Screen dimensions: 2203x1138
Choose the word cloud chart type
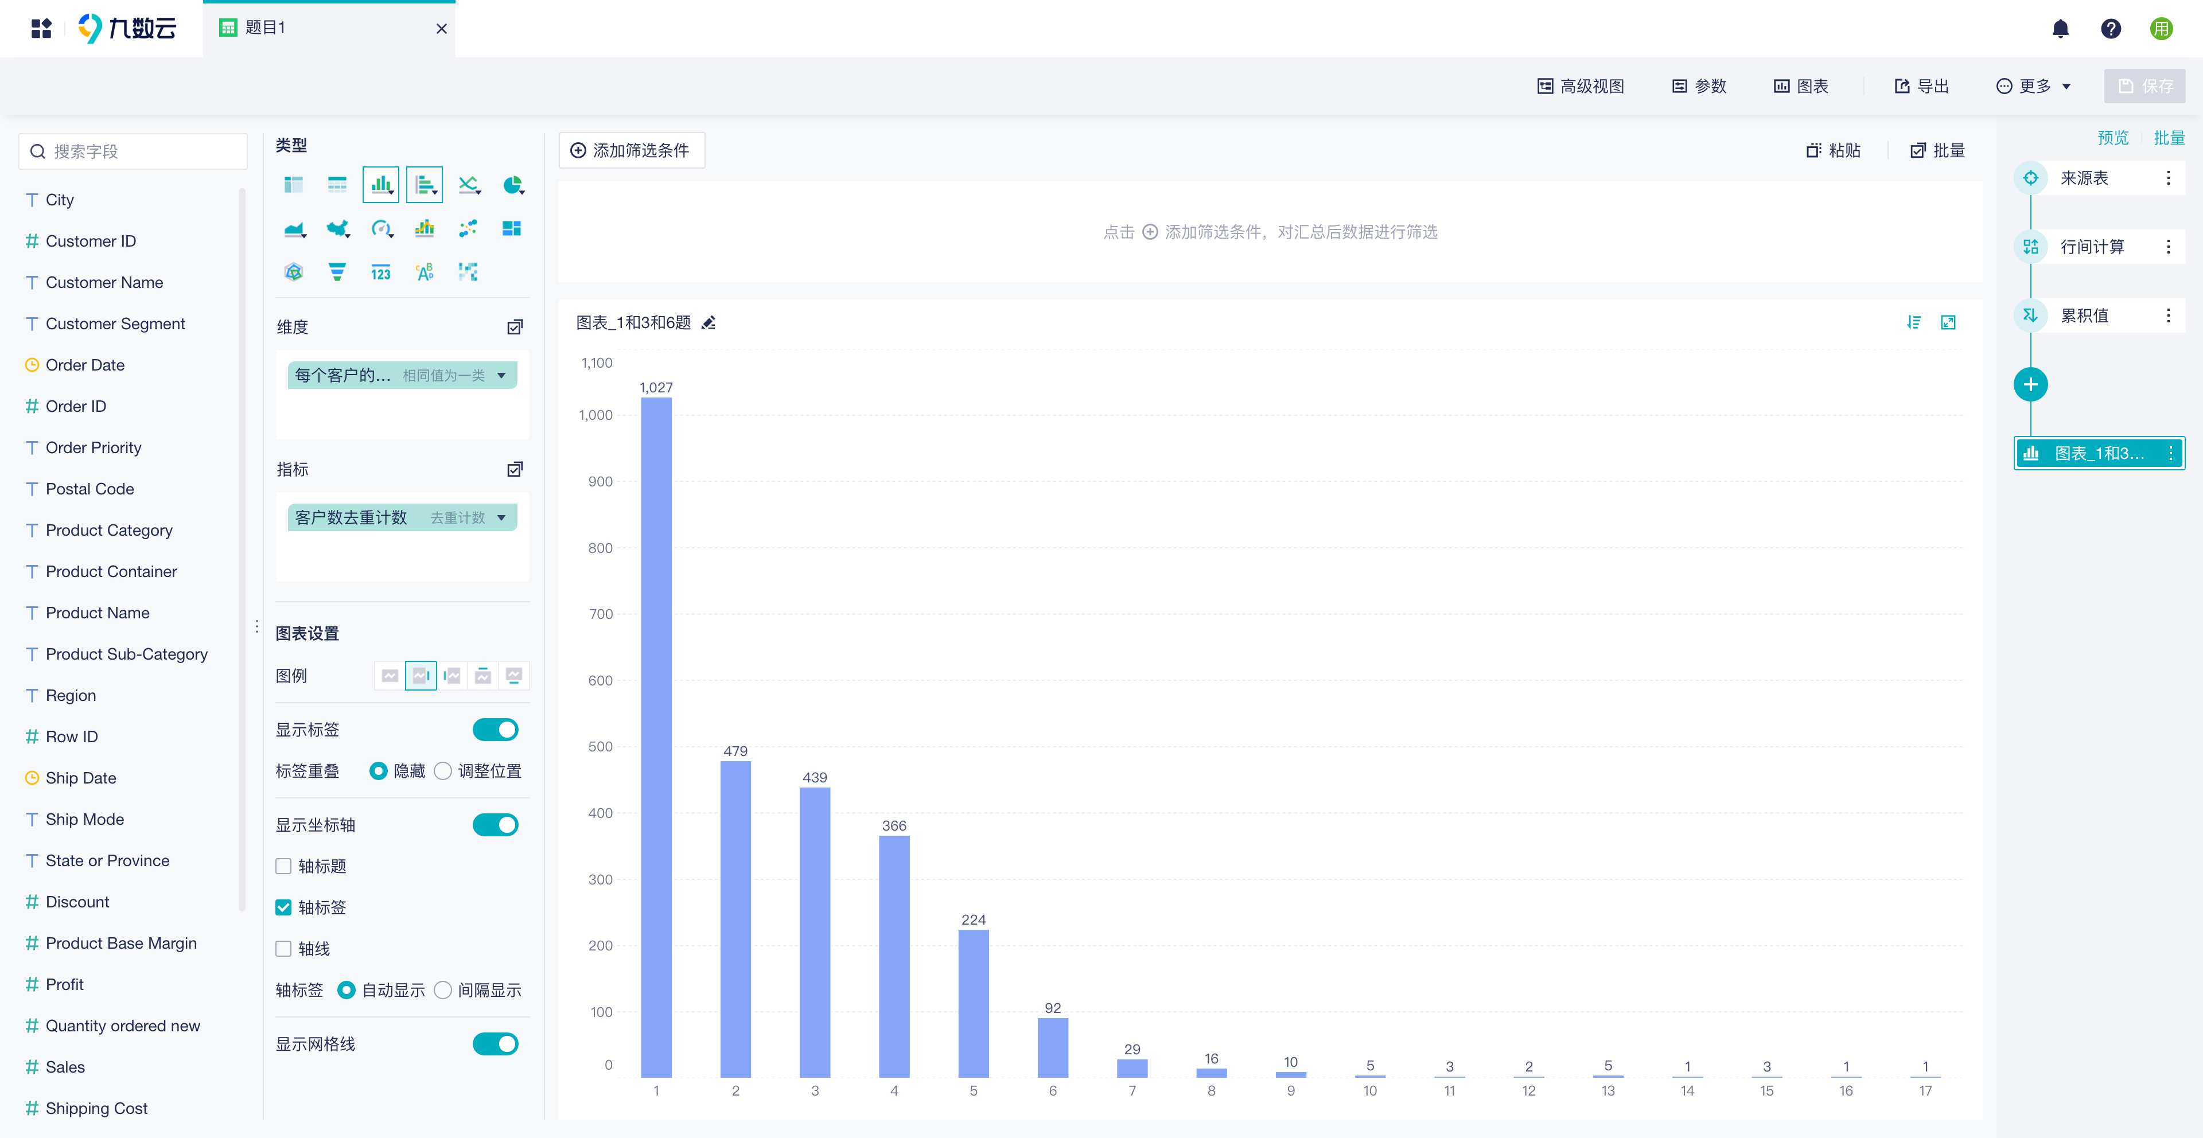point(424,272)
